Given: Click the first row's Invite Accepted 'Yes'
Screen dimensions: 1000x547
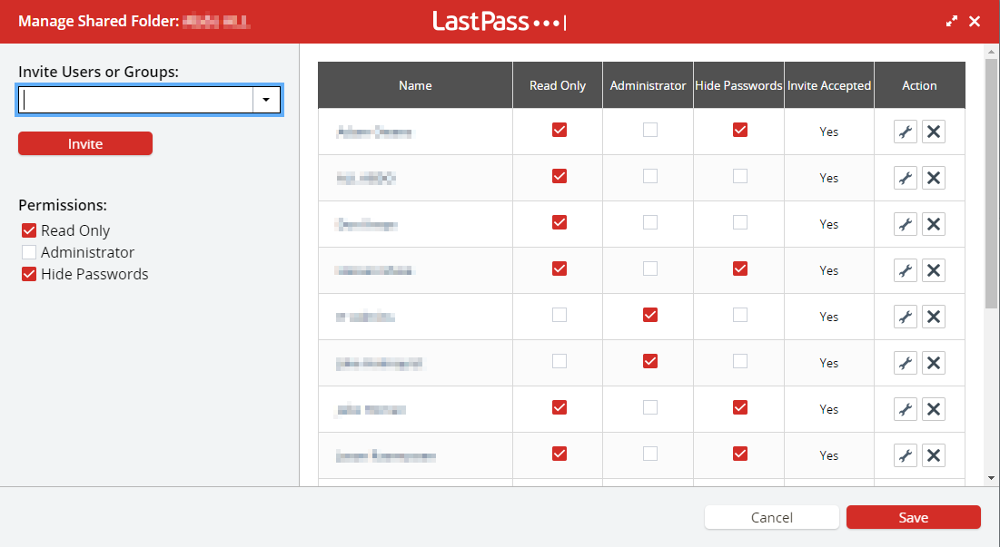Looking at the screenshot, I should (829, 132).
